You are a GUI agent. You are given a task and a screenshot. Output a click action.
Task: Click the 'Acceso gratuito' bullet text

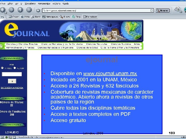click(x=68, y=120)
